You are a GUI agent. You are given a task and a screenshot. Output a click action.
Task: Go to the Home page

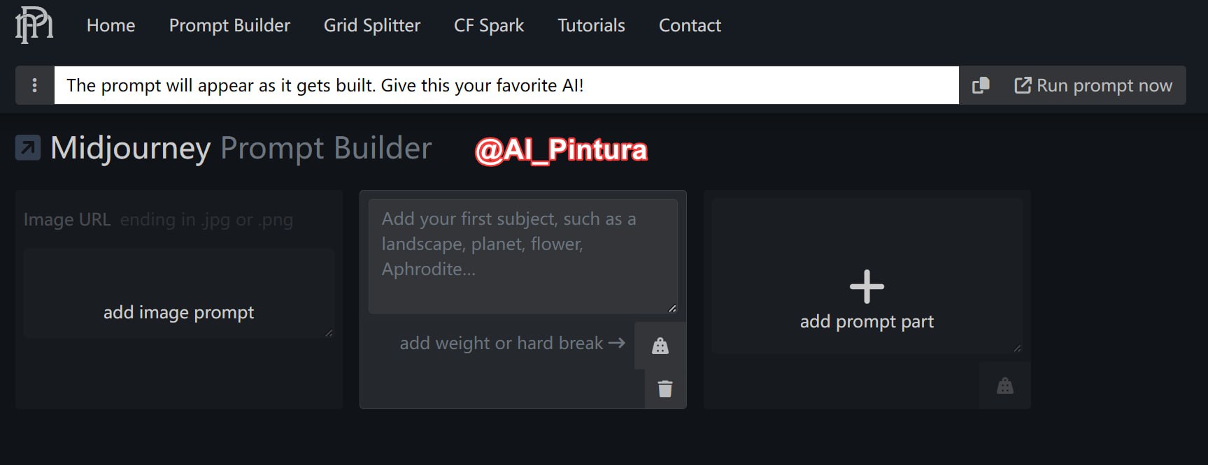[111, 26]
